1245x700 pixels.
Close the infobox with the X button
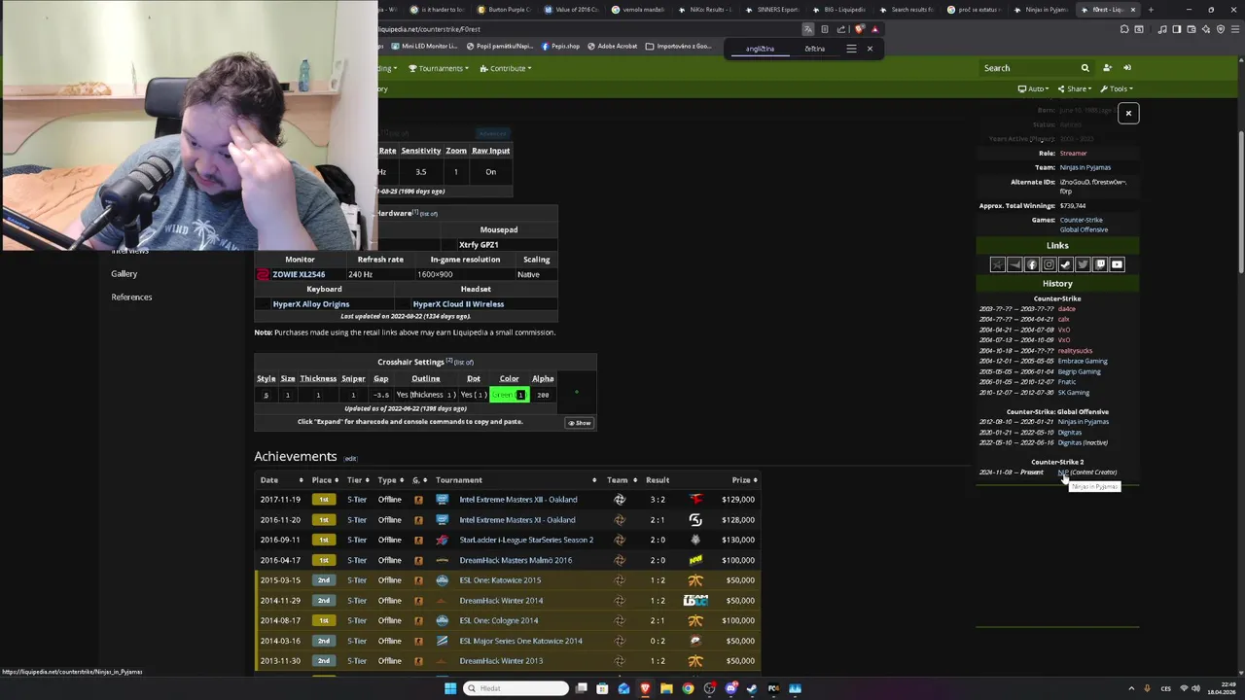1128,114
